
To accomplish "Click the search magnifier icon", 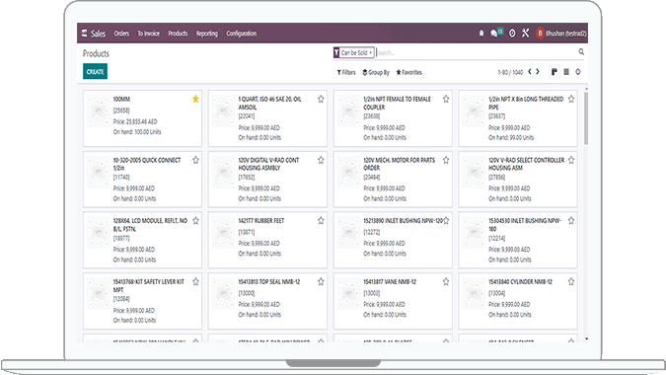I will point(581,52).
